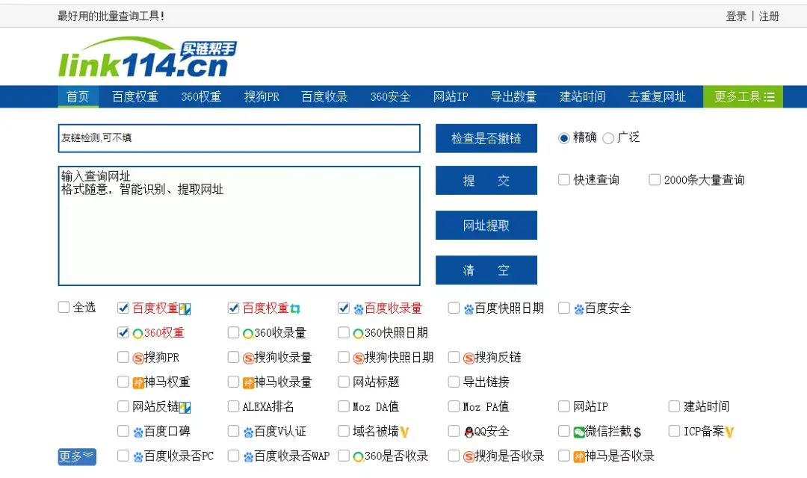
Task: Click the Sogou icon beside 搜狗快照日期
Action: click(358, 358)
